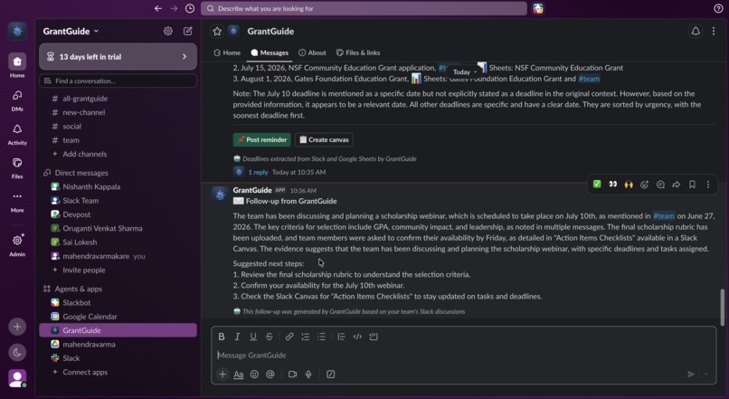Image resolution: width=729 pixels, height=399 pixels.
Task: Expand the GrantGuide workspace menu
Action: [71, 31]
